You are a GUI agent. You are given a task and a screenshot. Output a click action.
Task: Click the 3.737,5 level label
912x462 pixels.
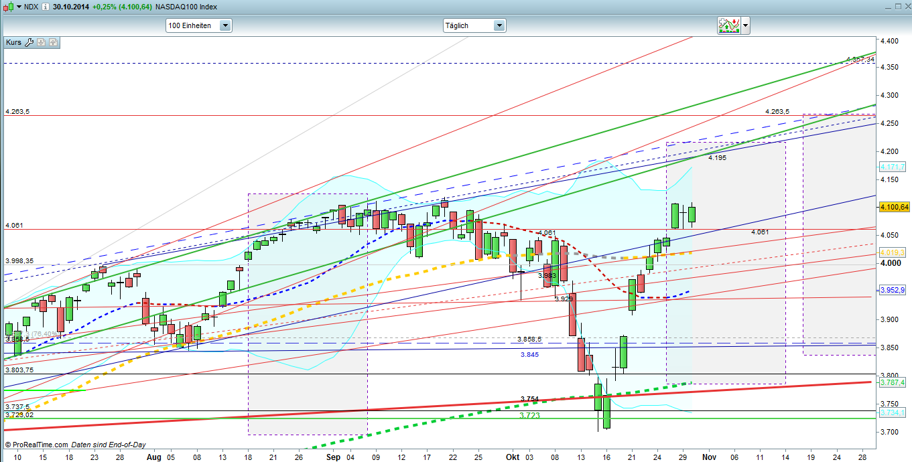tap(17, 406)
